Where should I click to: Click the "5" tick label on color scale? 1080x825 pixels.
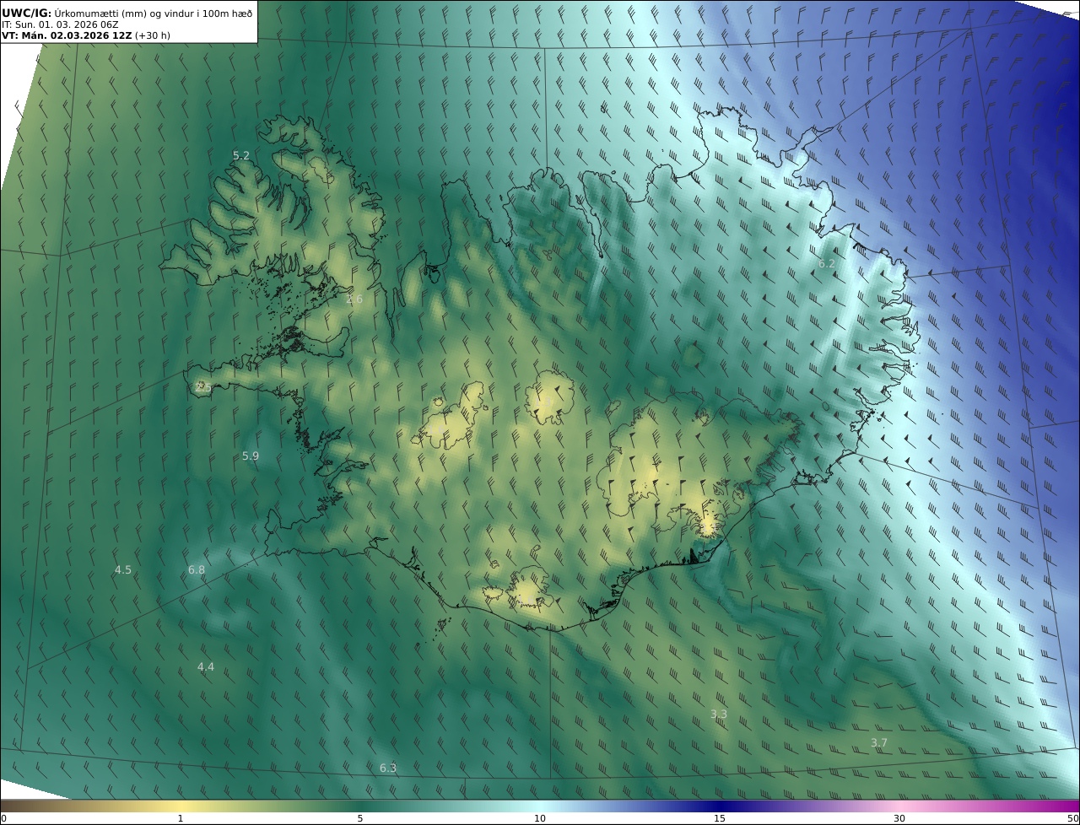pos(360,818)
